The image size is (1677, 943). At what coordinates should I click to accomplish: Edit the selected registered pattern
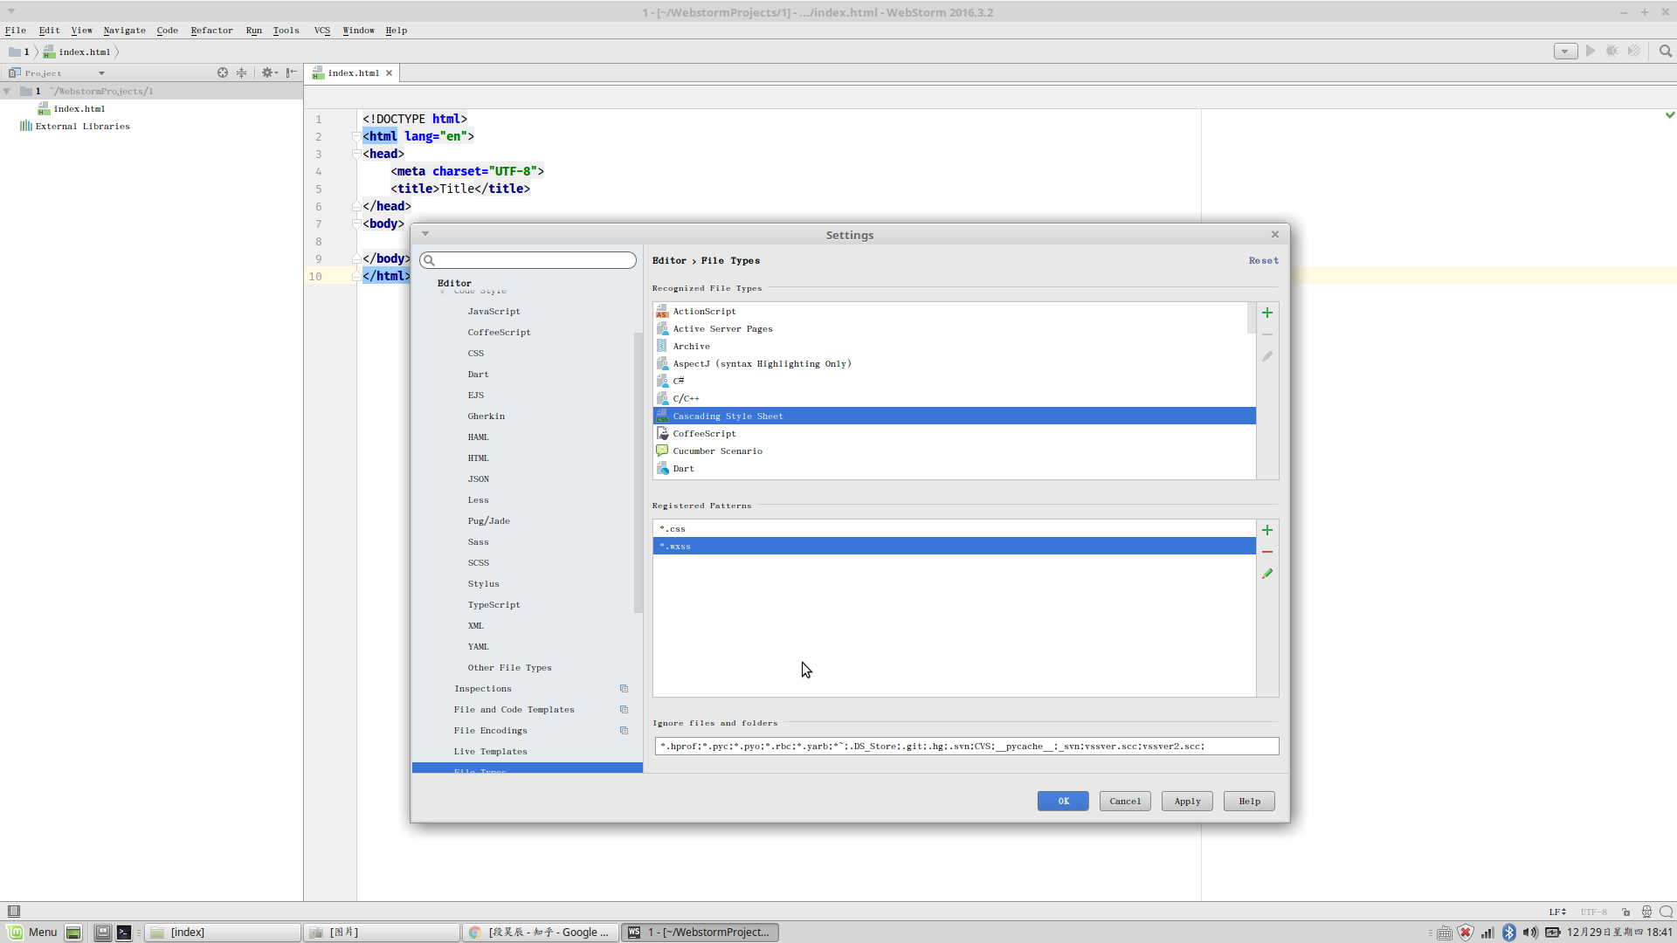[1267, 574]
